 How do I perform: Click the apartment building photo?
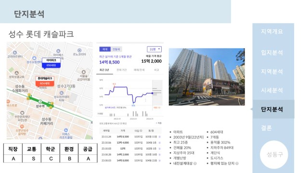point(207,77)
